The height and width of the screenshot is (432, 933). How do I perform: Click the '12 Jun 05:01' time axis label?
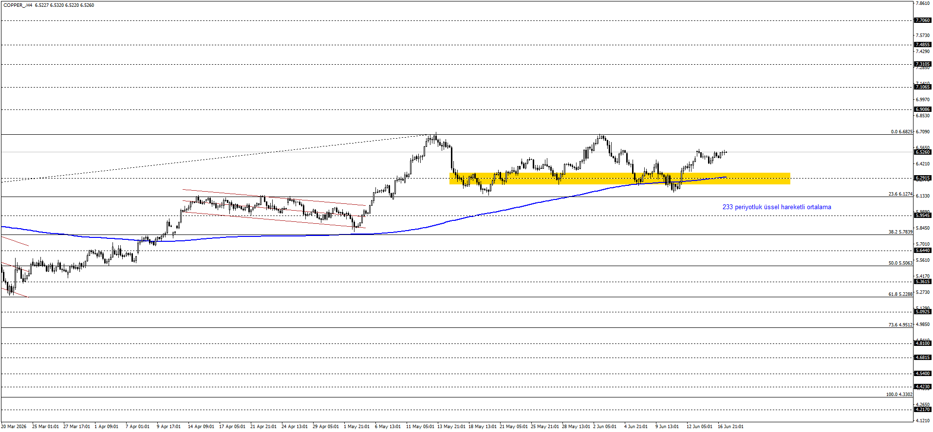(699, 427)
